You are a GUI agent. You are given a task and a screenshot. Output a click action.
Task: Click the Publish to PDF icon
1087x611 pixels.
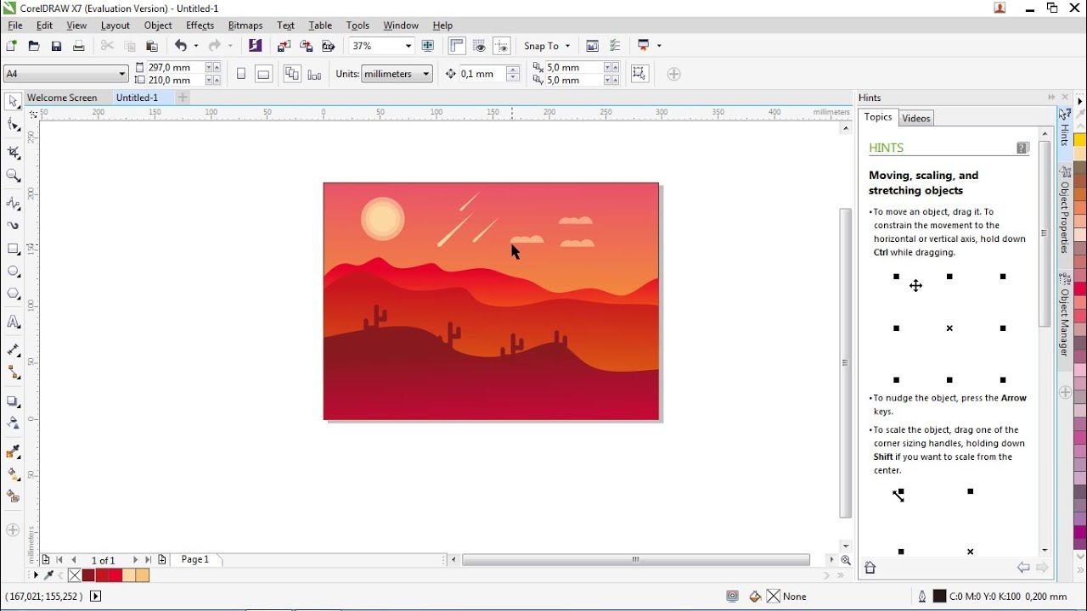(329, 46)
